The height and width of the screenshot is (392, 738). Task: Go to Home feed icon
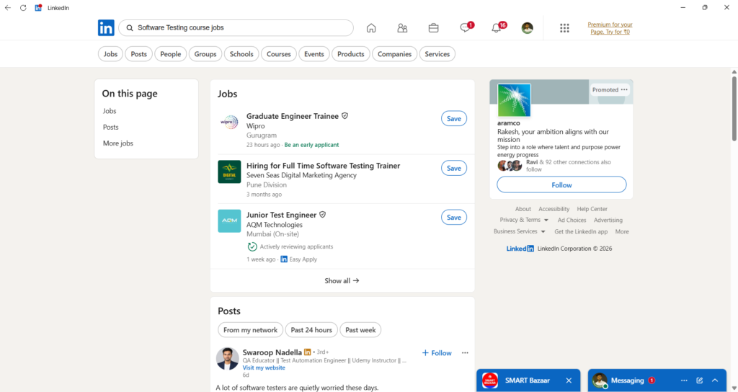[371, 28]
